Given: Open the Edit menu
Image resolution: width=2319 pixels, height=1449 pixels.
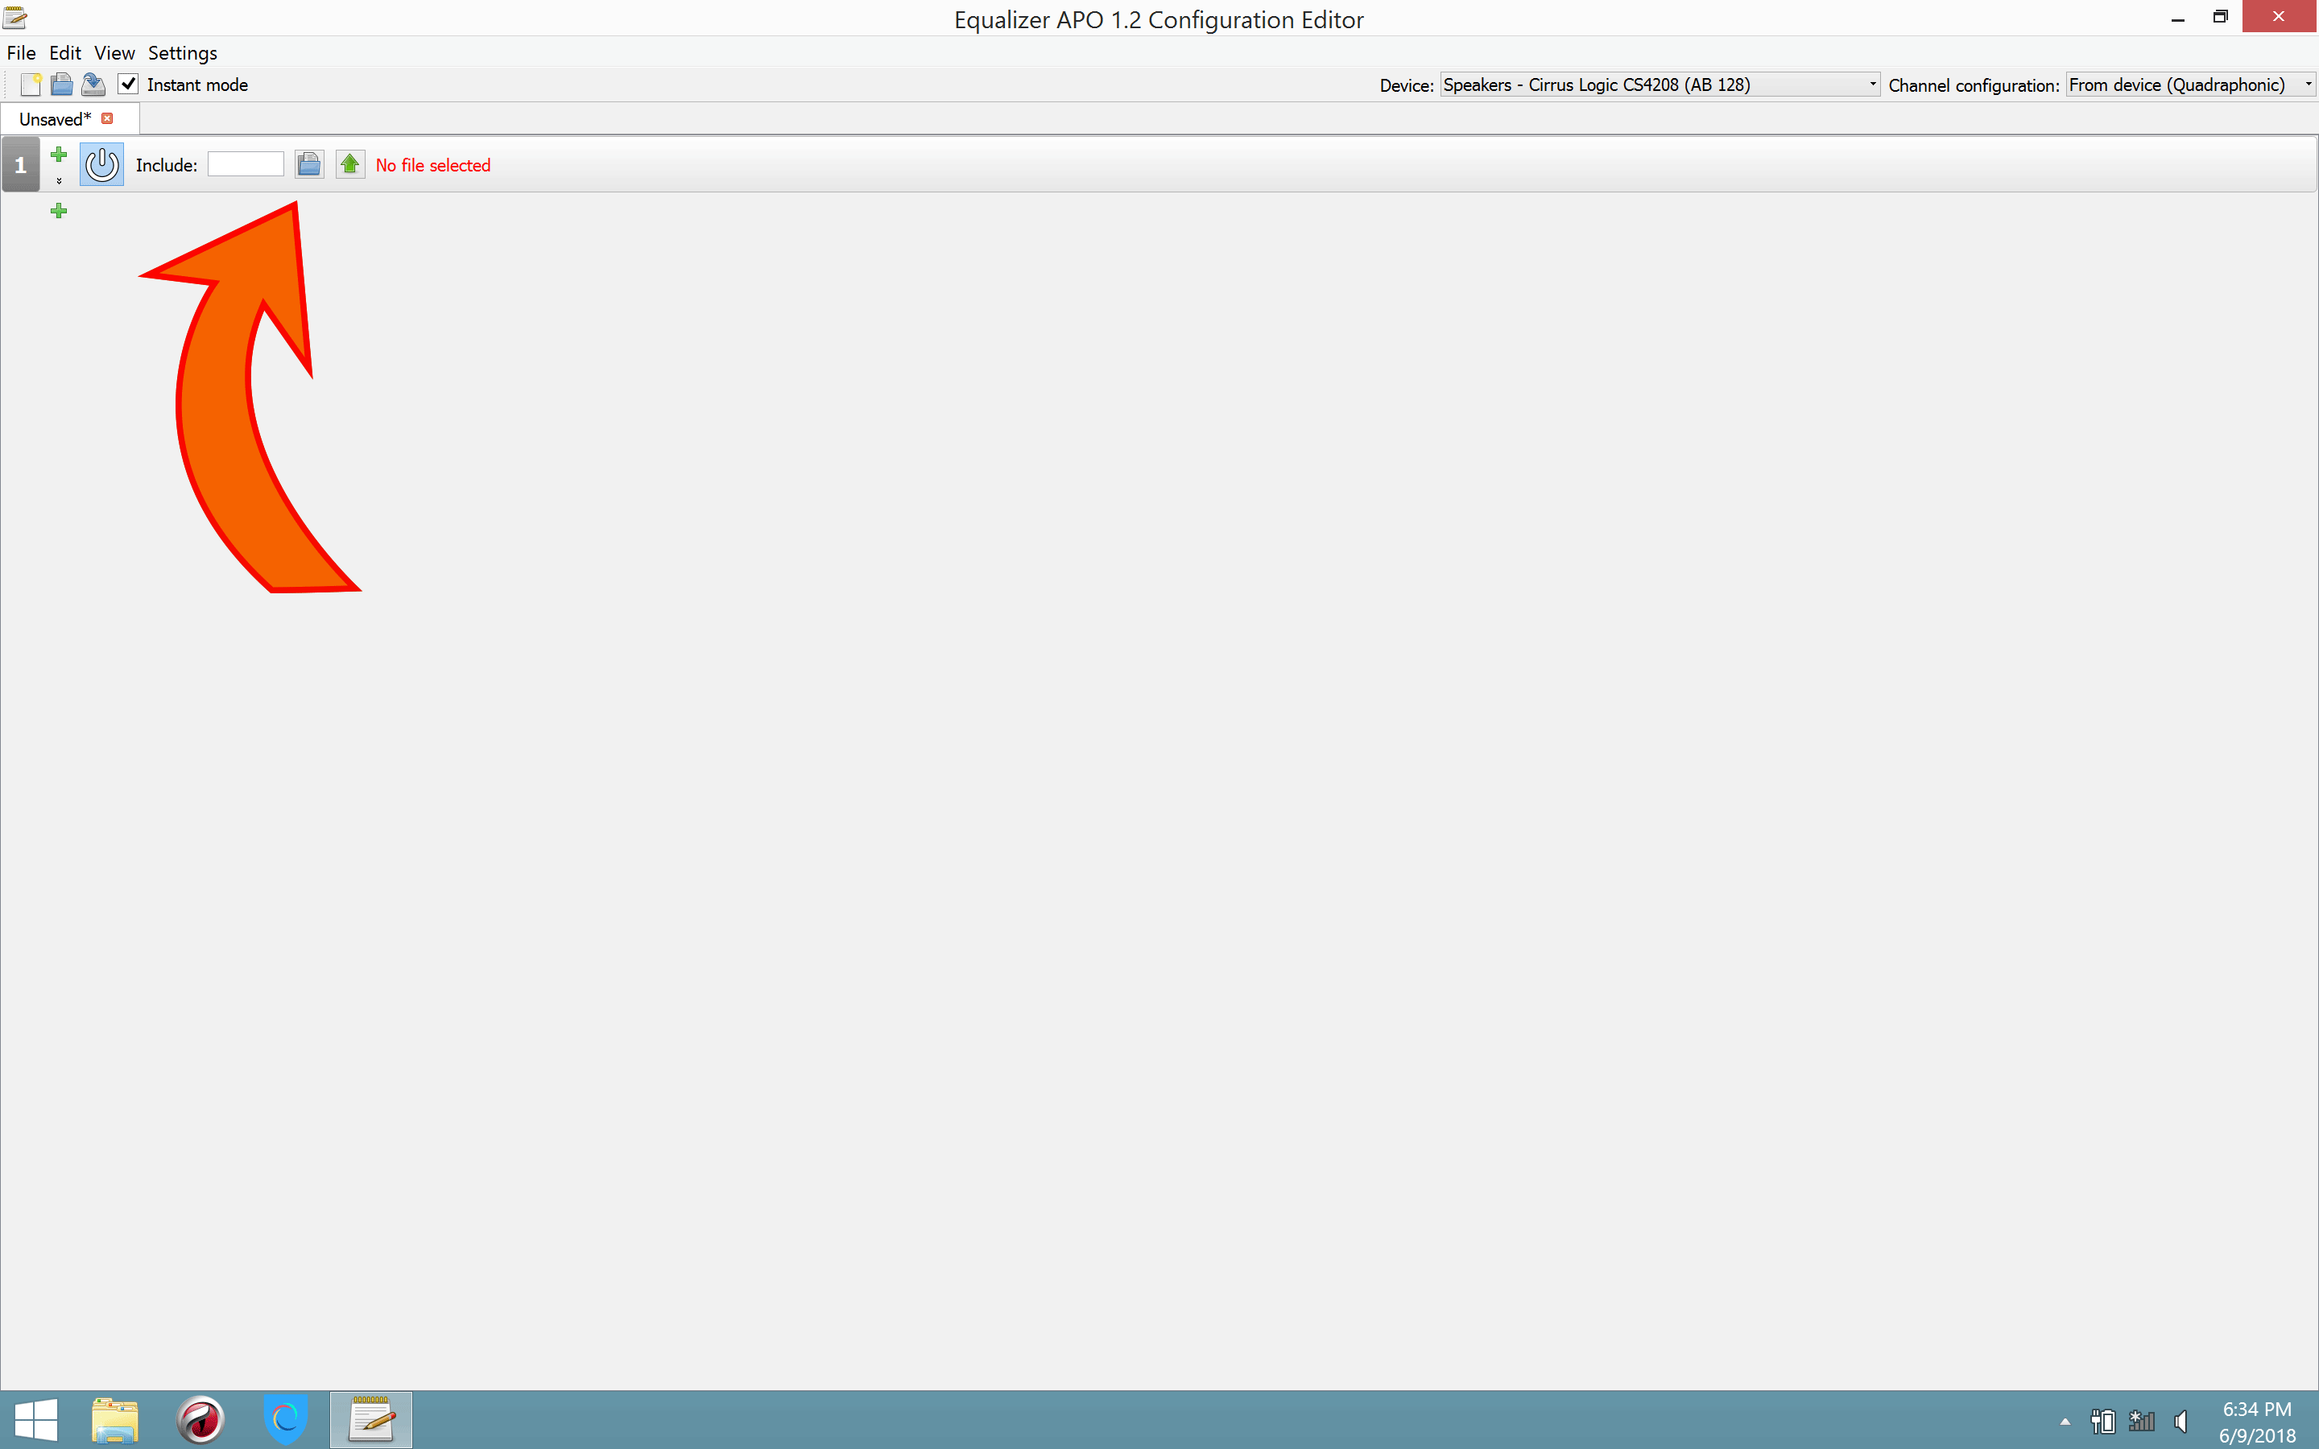Looking at the screenshot, I should 65,52.
